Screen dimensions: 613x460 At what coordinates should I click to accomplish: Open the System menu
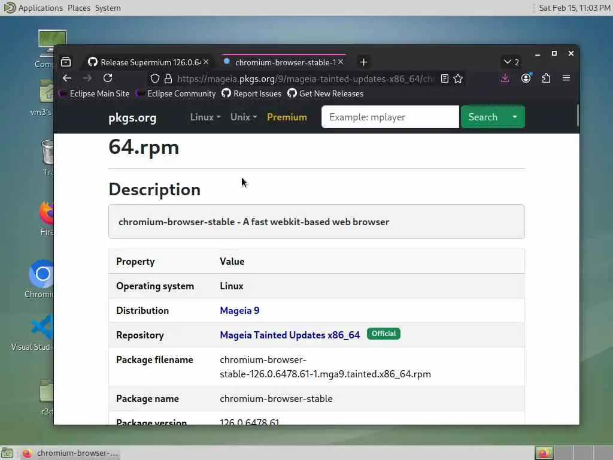(108, 8)
